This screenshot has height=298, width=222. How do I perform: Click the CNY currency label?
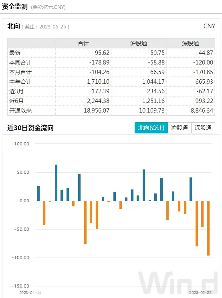(209, 26)
